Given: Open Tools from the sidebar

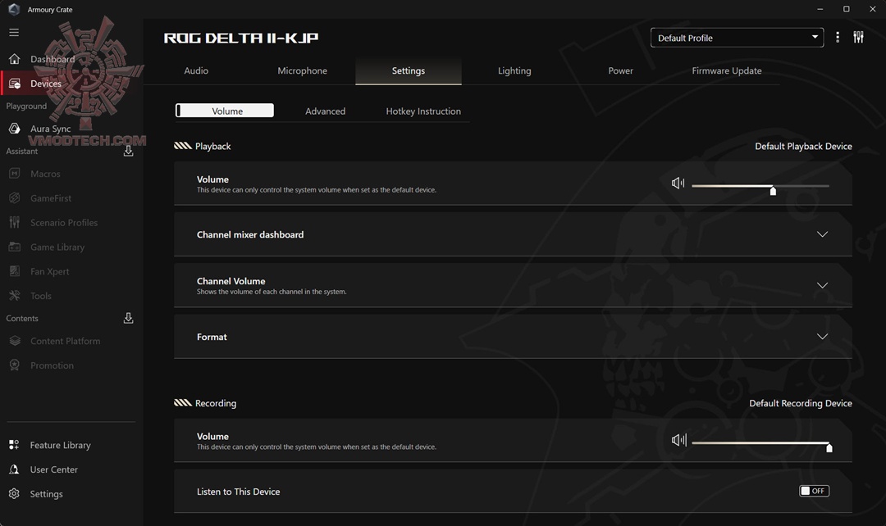Looking at the screenshot, I should [x=41, y=296].
